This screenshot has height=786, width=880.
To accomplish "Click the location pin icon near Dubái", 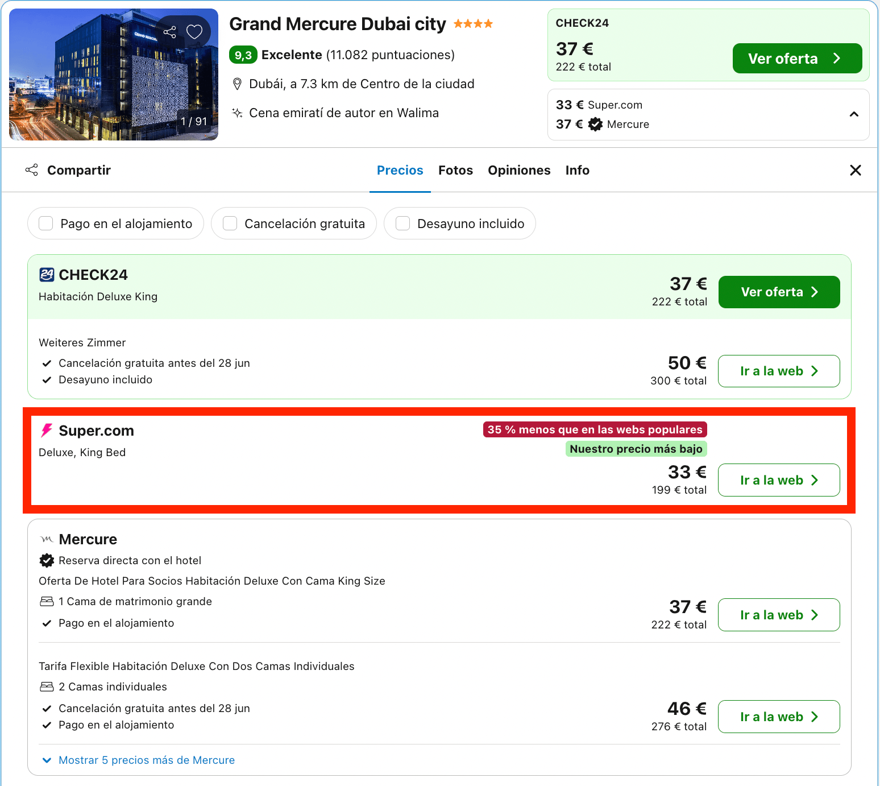I will click(238, 84).
